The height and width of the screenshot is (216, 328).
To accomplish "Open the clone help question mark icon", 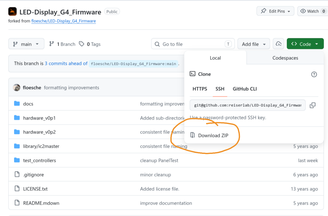I will pos(314,74).
